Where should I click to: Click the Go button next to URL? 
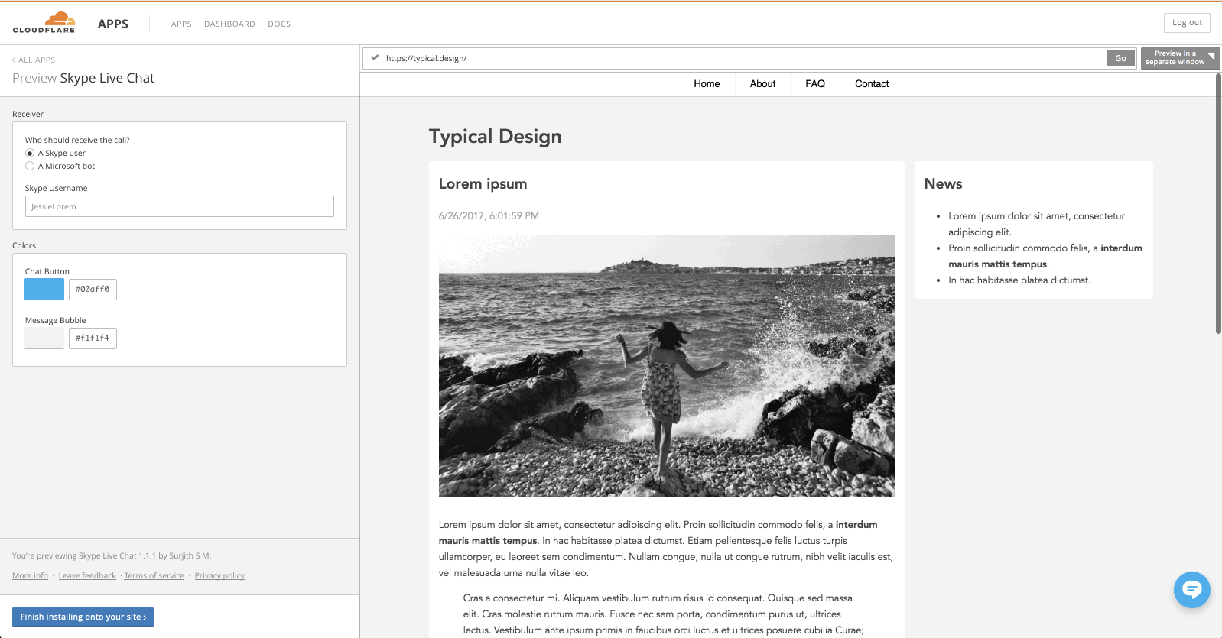(x=1120, y=58)
